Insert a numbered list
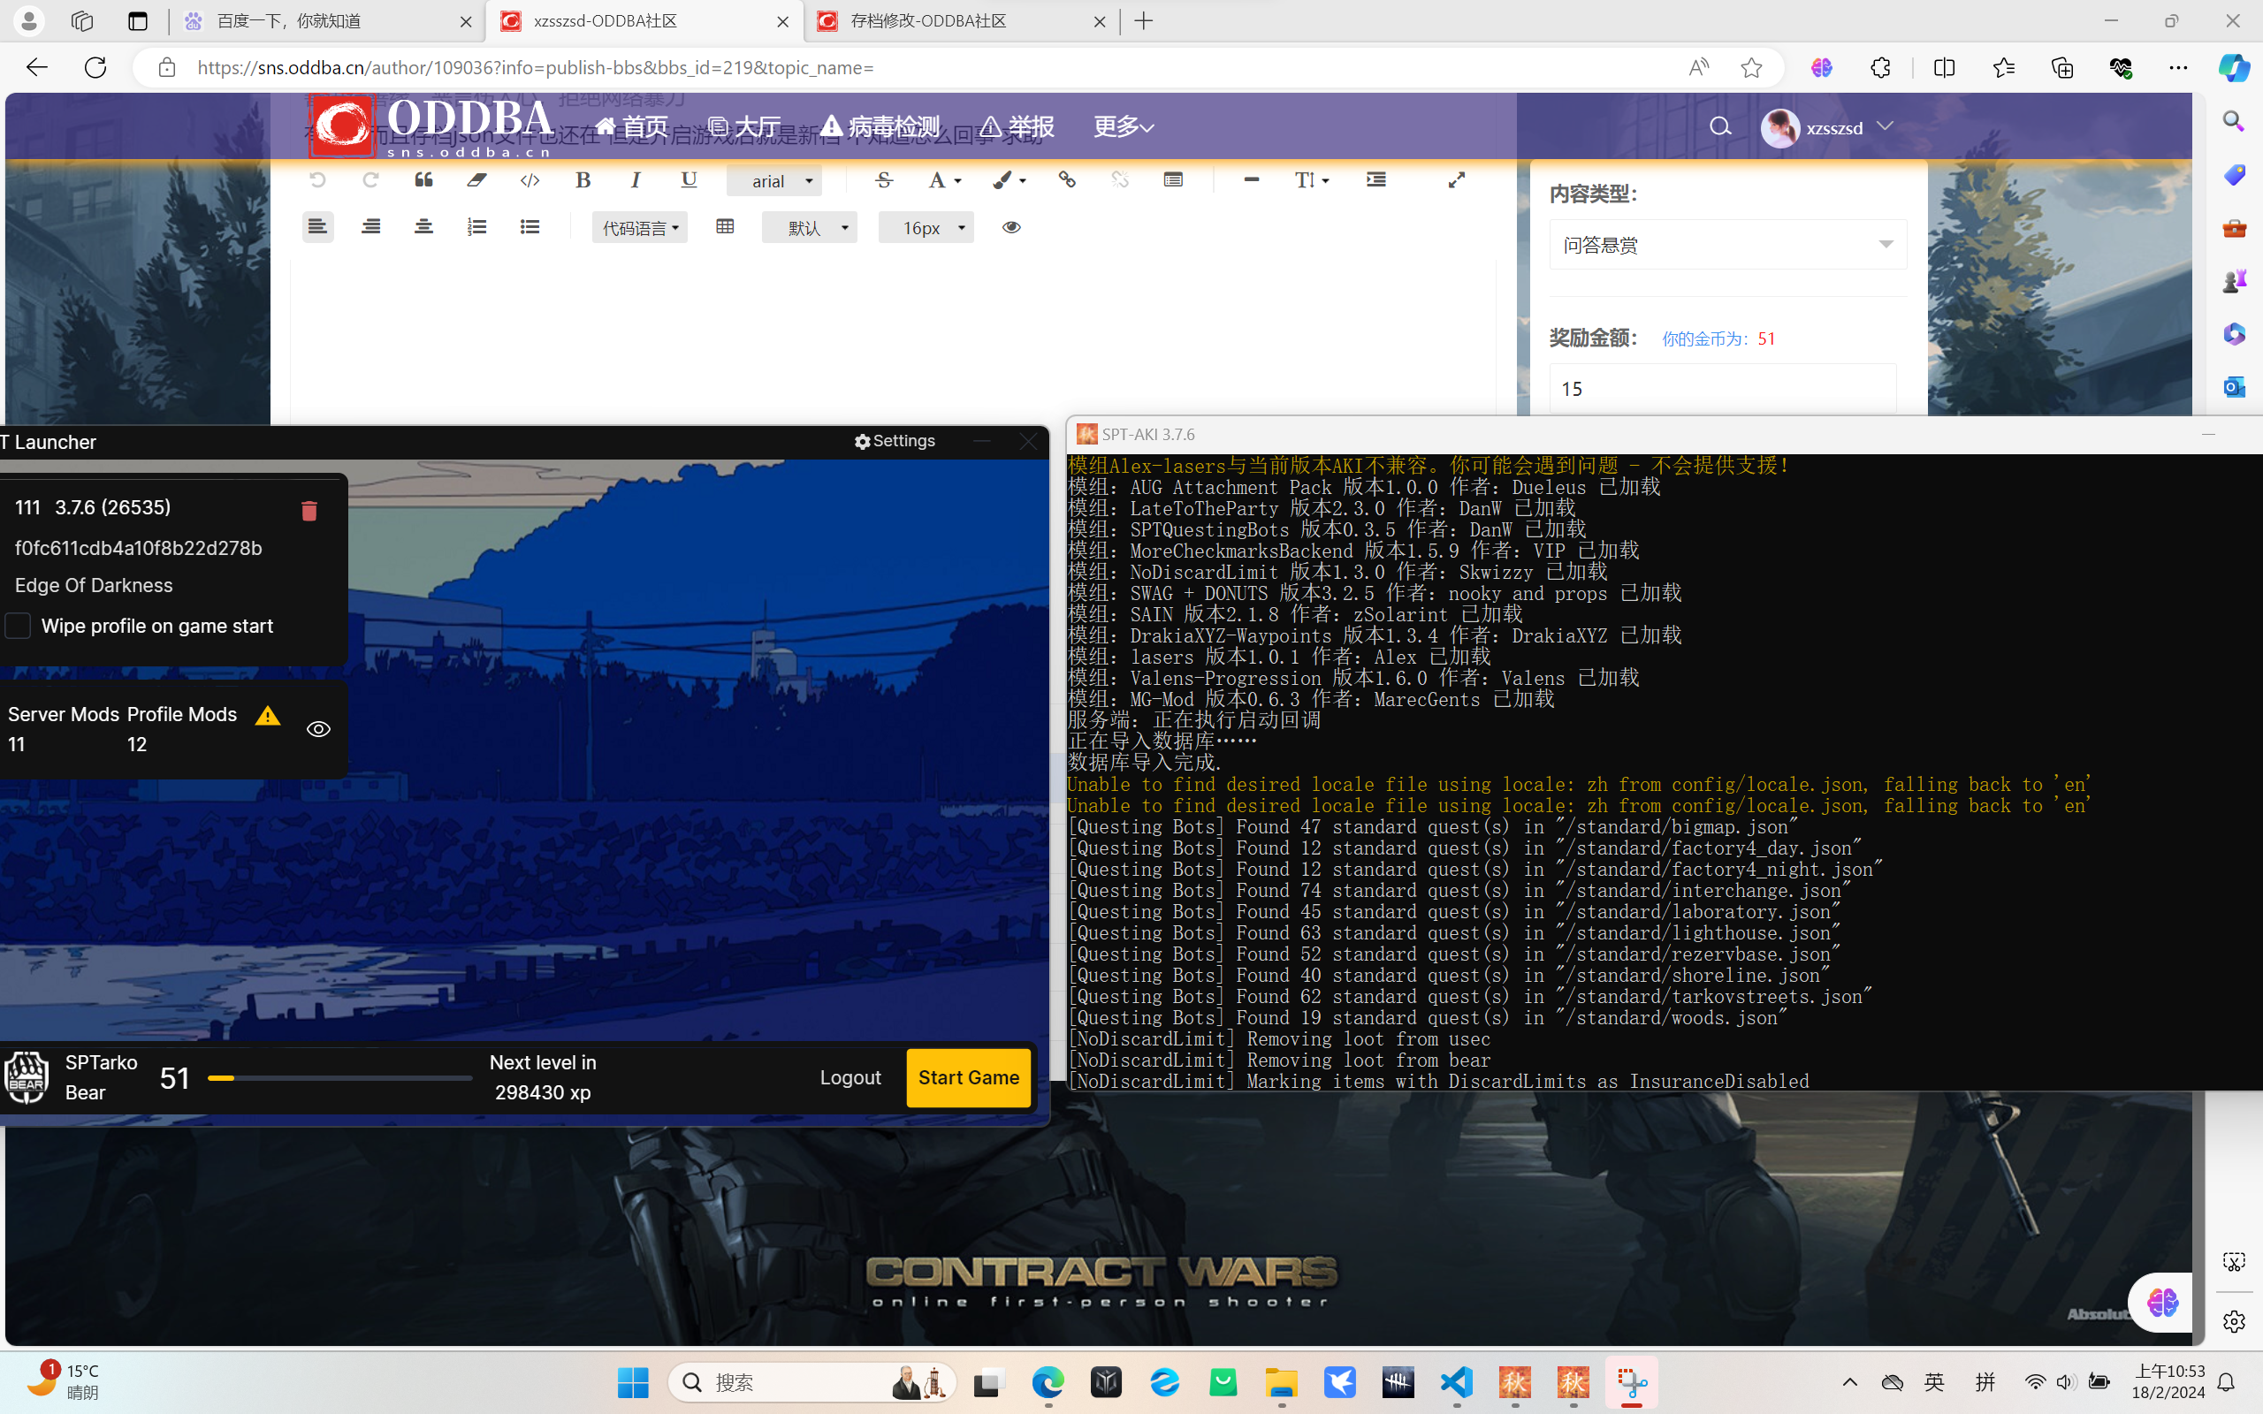The image size is (2263, 1414). click(477, 227)
